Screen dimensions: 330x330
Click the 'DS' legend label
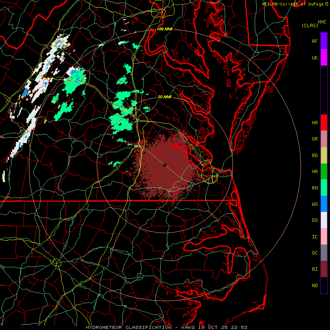click(x=315, y=220)
